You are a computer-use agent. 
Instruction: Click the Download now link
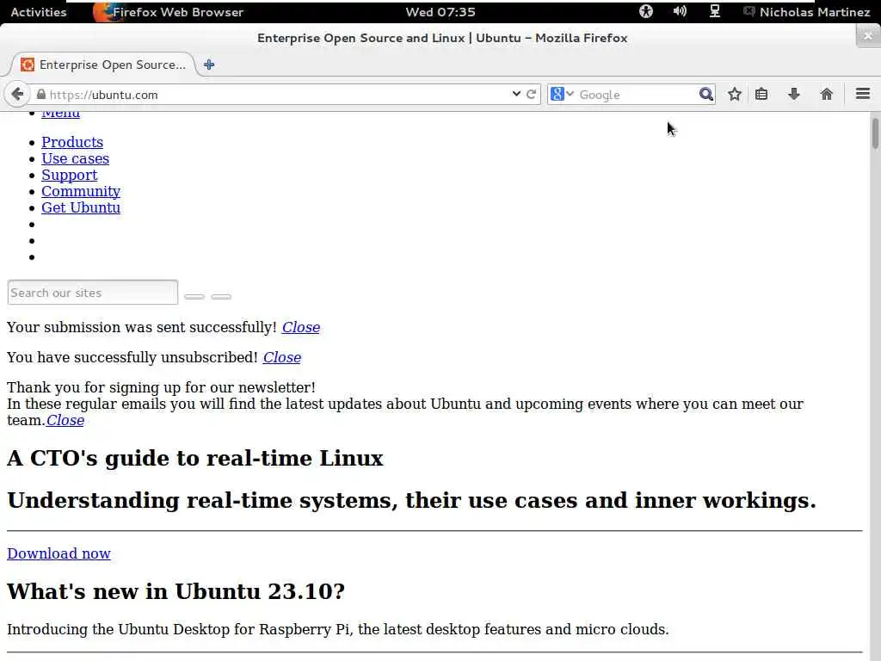(x=59, y=553)
